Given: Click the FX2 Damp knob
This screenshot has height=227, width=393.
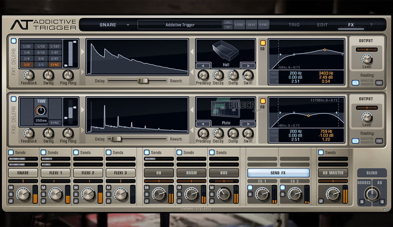Looking at the screenshot, I should (x=233, y=134).
